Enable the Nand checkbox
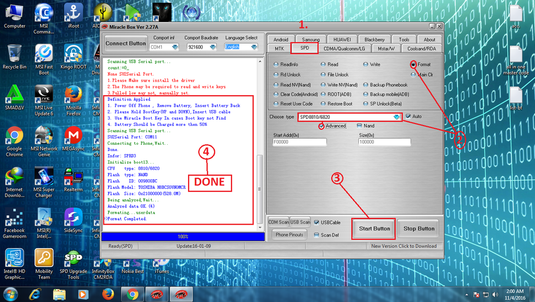The height and width of the screenshot is (302, 535). (x=359, y=126)
